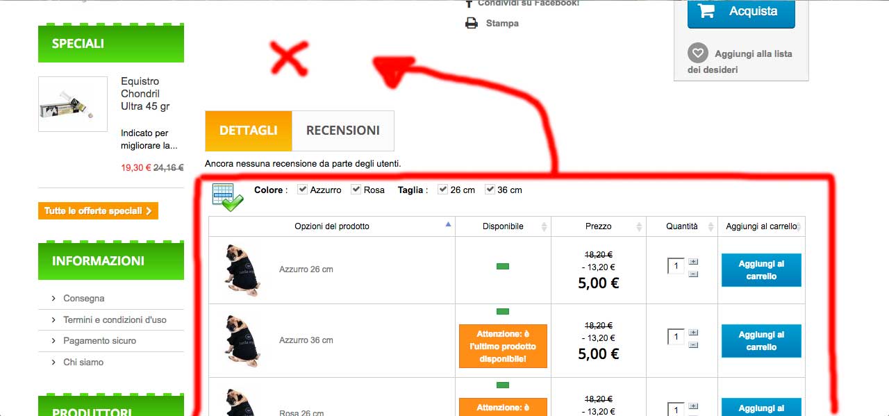Viewport: 889px width, 416px height.
Task: Toggle the Rosa color checkbox
Action: tap(356, 190)
